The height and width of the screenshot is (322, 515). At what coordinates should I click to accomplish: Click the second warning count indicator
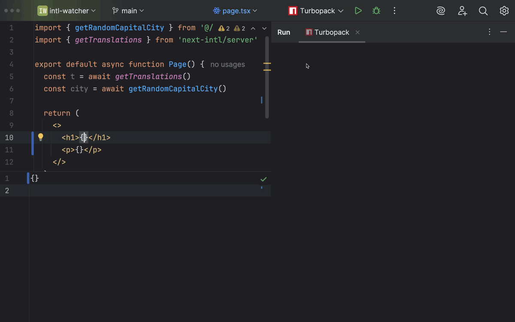239,28
